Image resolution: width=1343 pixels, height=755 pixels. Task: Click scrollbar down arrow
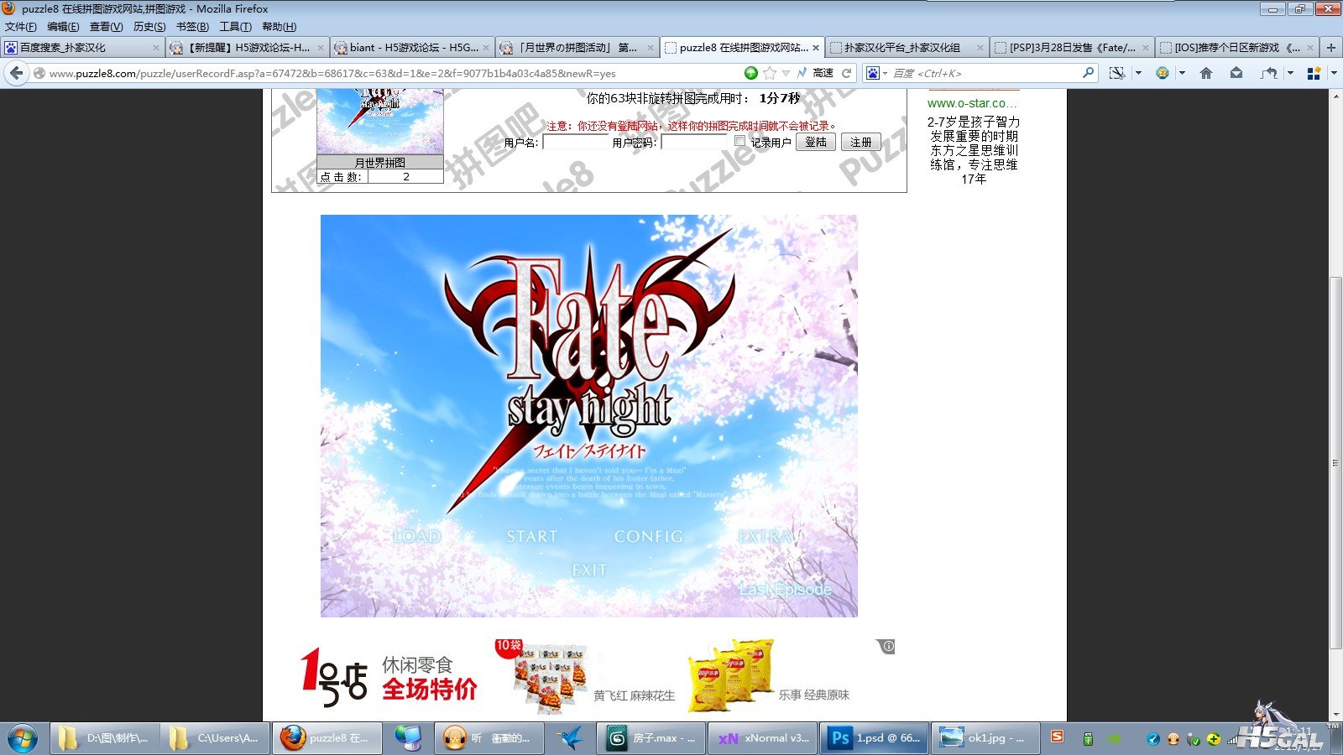point(1335,714)
